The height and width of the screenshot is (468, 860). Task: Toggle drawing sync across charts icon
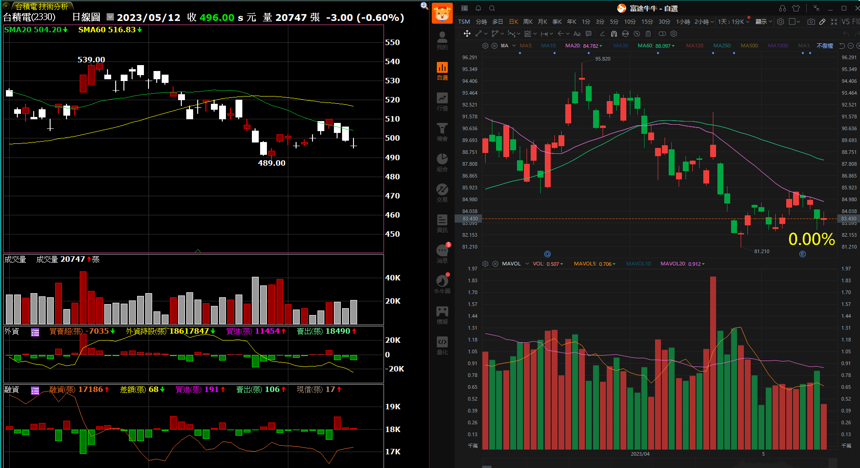625,34
